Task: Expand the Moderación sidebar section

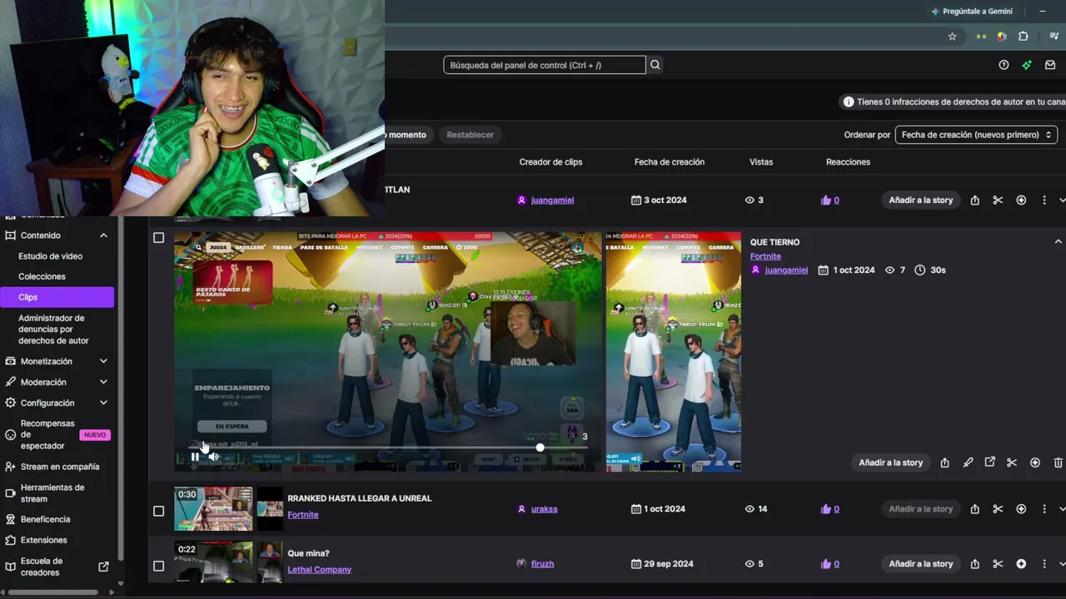Action: [103, 382]
